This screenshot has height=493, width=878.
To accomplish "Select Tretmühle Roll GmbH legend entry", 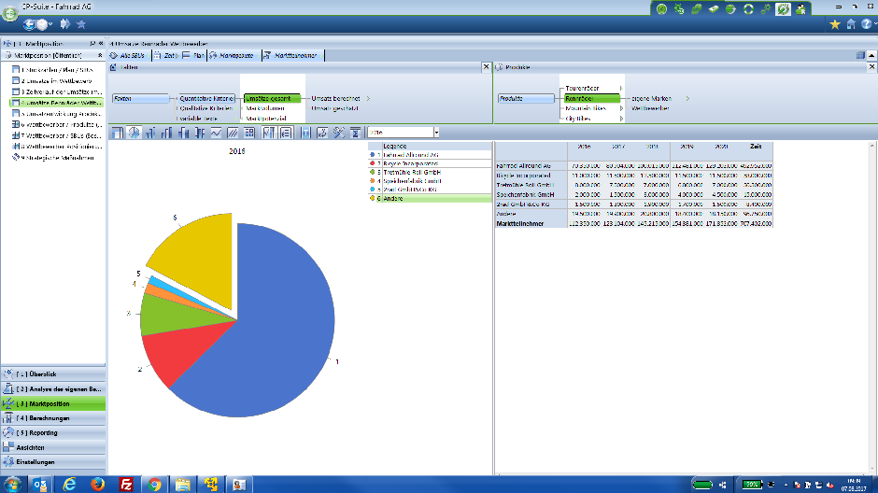I will 430,173.
